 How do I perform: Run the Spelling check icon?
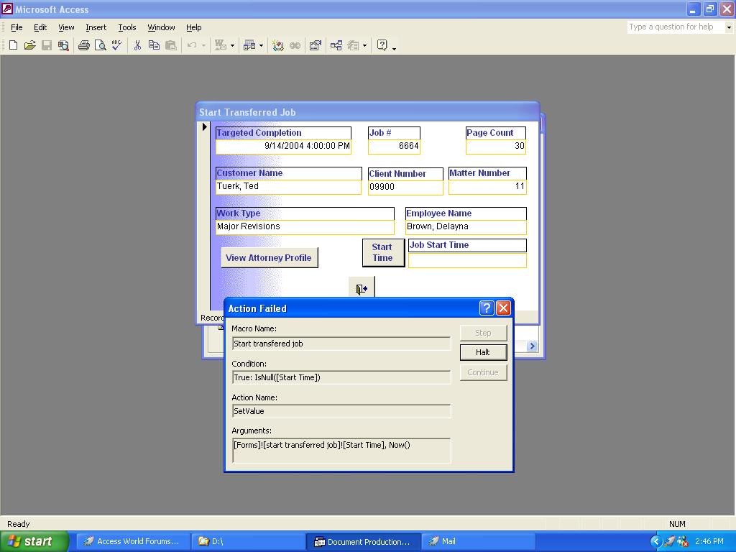pyautogui.click(x=116, y=45)
